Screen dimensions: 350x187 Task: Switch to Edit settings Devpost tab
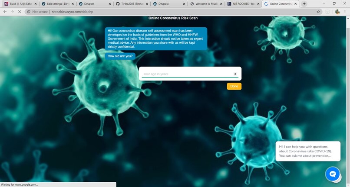point(58,4)
